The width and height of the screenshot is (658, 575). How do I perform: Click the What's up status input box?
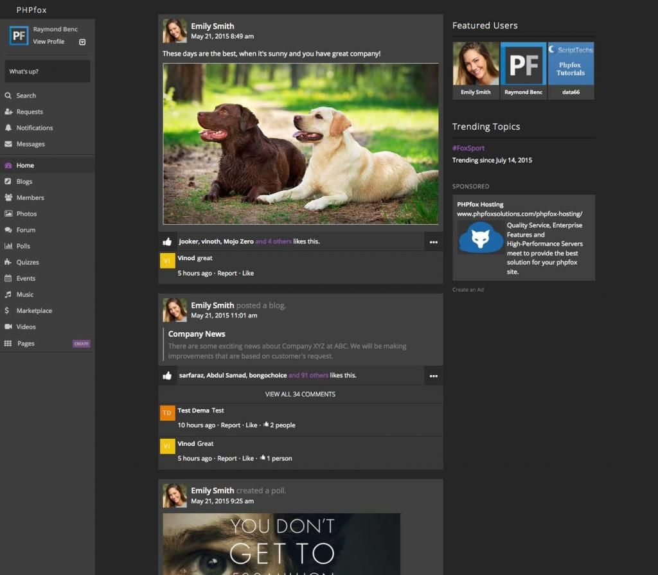[47, 71]
